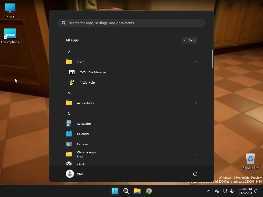
Task: Click the Calculator label
Action: pos(84,124)
